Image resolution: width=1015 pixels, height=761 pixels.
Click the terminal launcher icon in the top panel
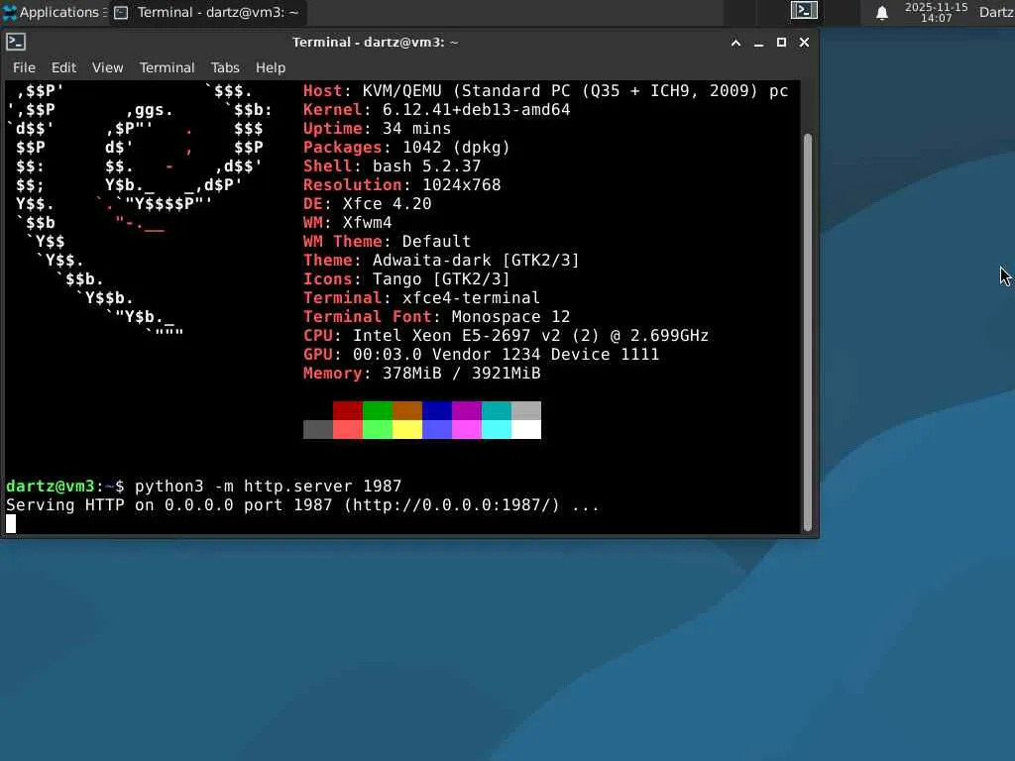pos(804,10)
